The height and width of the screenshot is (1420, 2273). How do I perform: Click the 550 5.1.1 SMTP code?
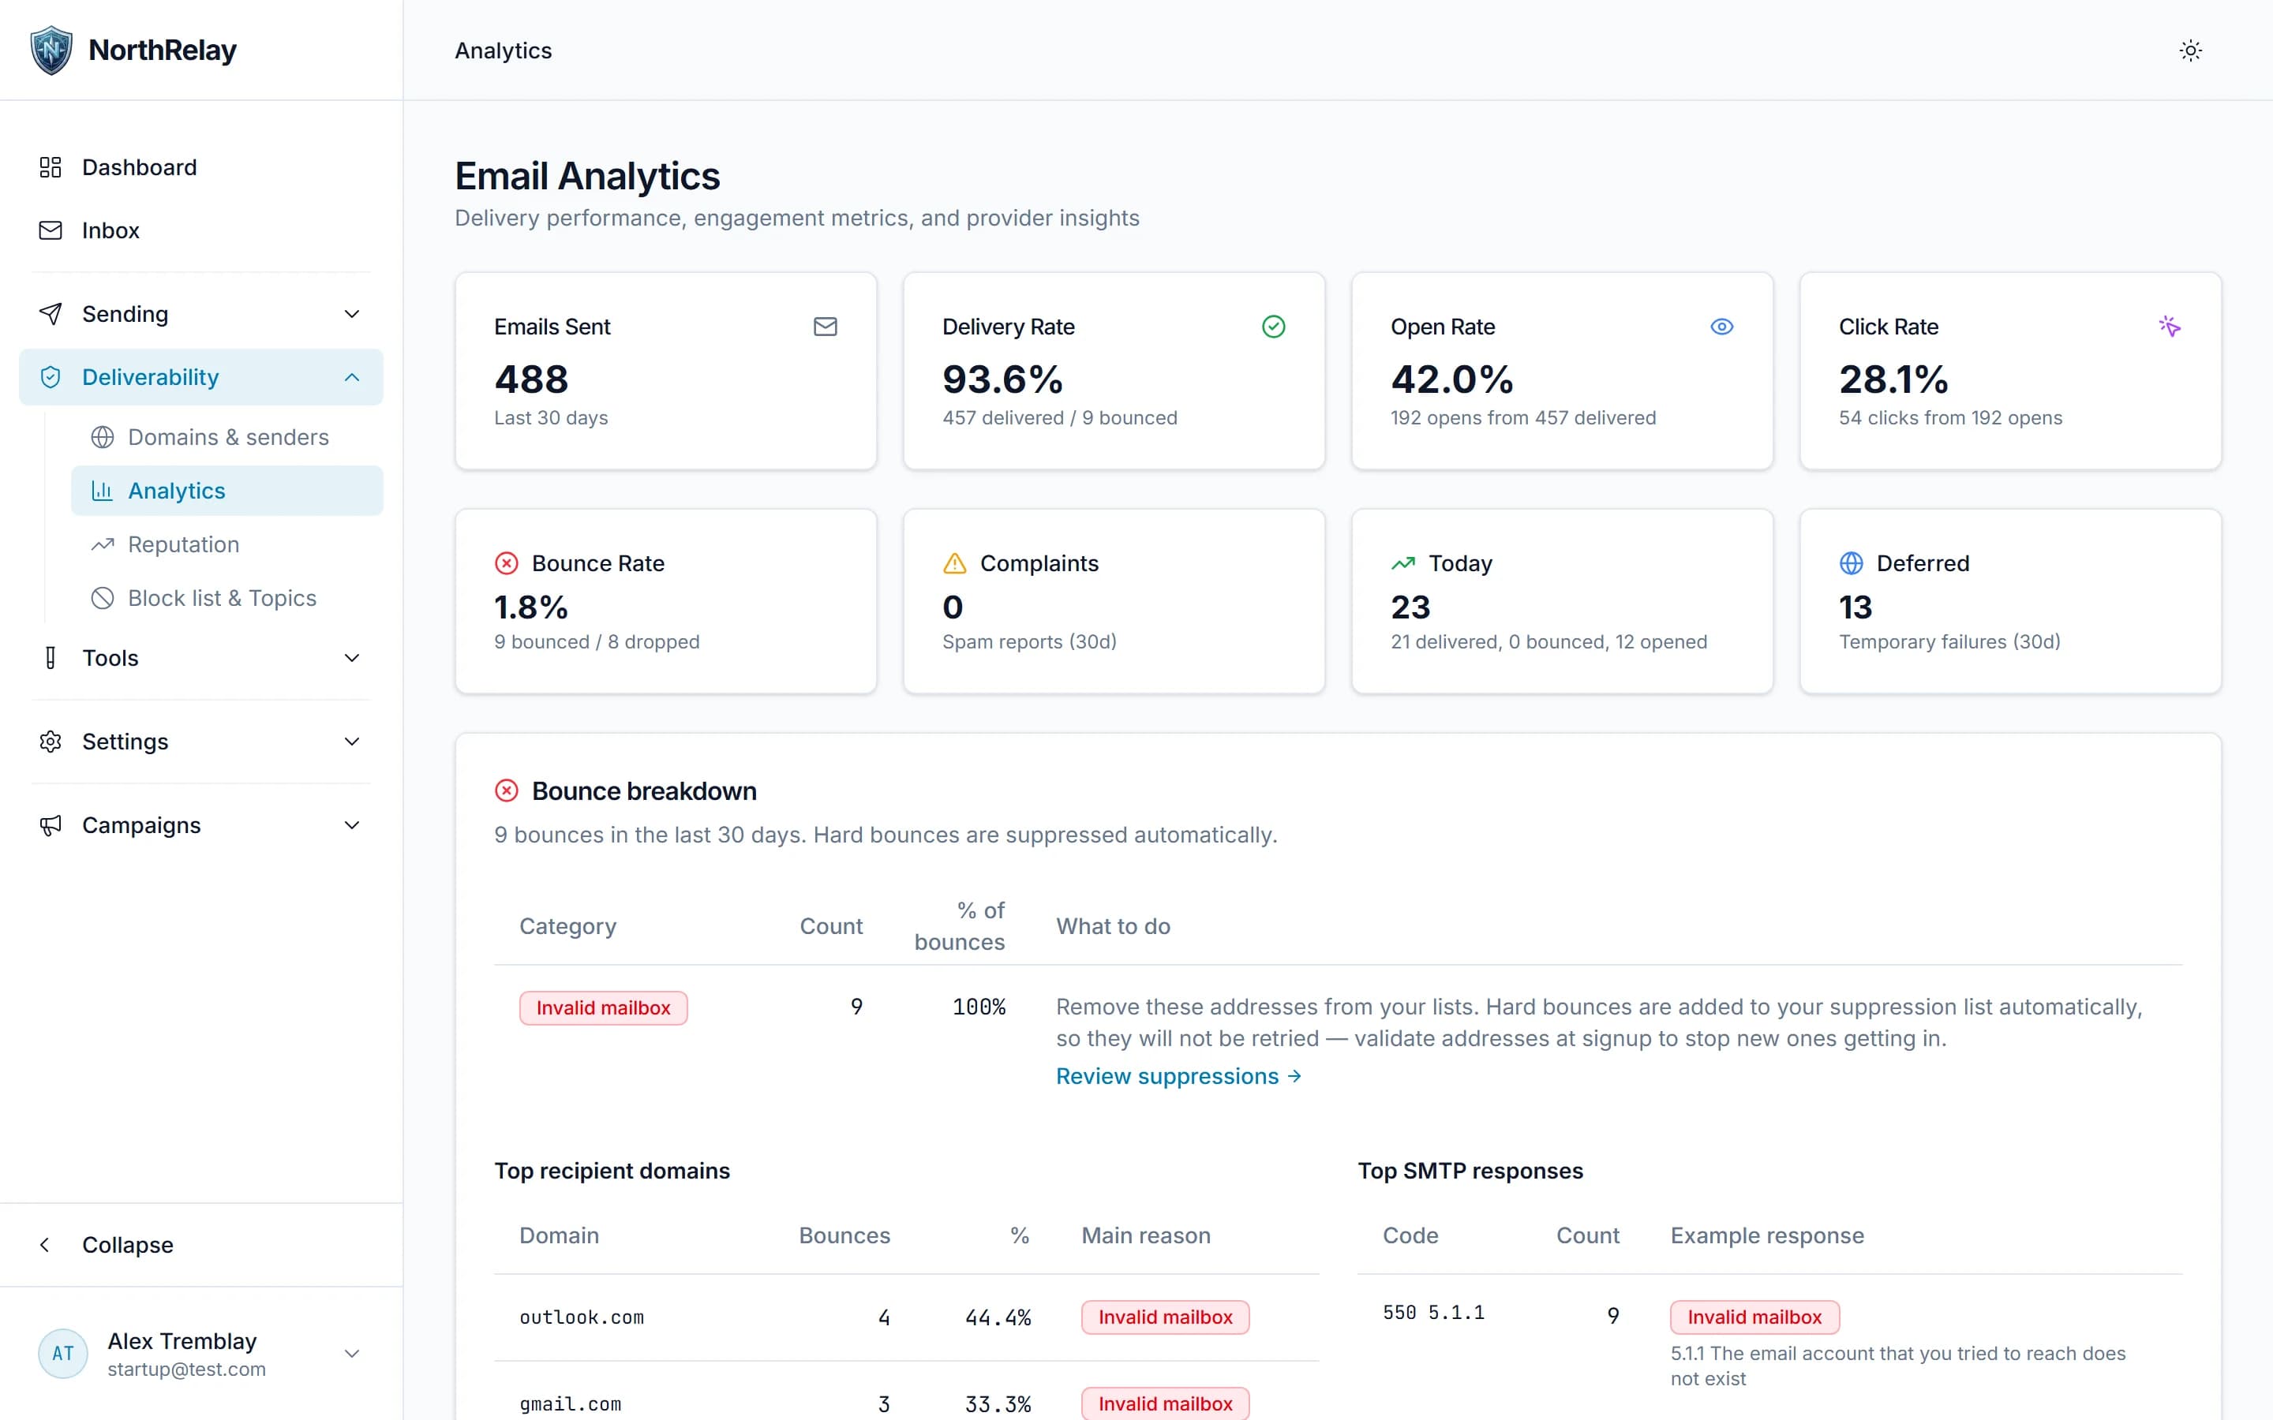tap(1433, 1312)
